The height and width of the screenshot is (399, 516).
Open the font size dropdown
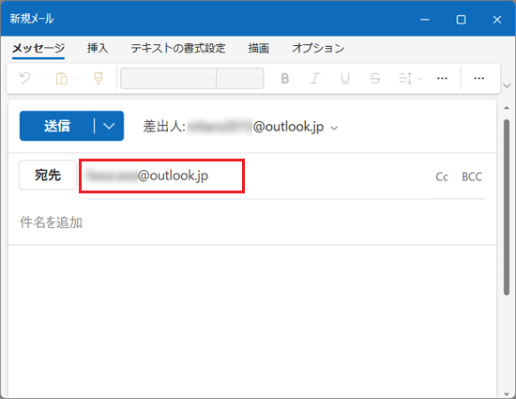240,78
